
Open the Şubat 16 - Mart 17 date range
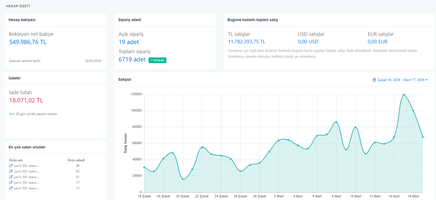pyautogui.click(x=401, y=80)
